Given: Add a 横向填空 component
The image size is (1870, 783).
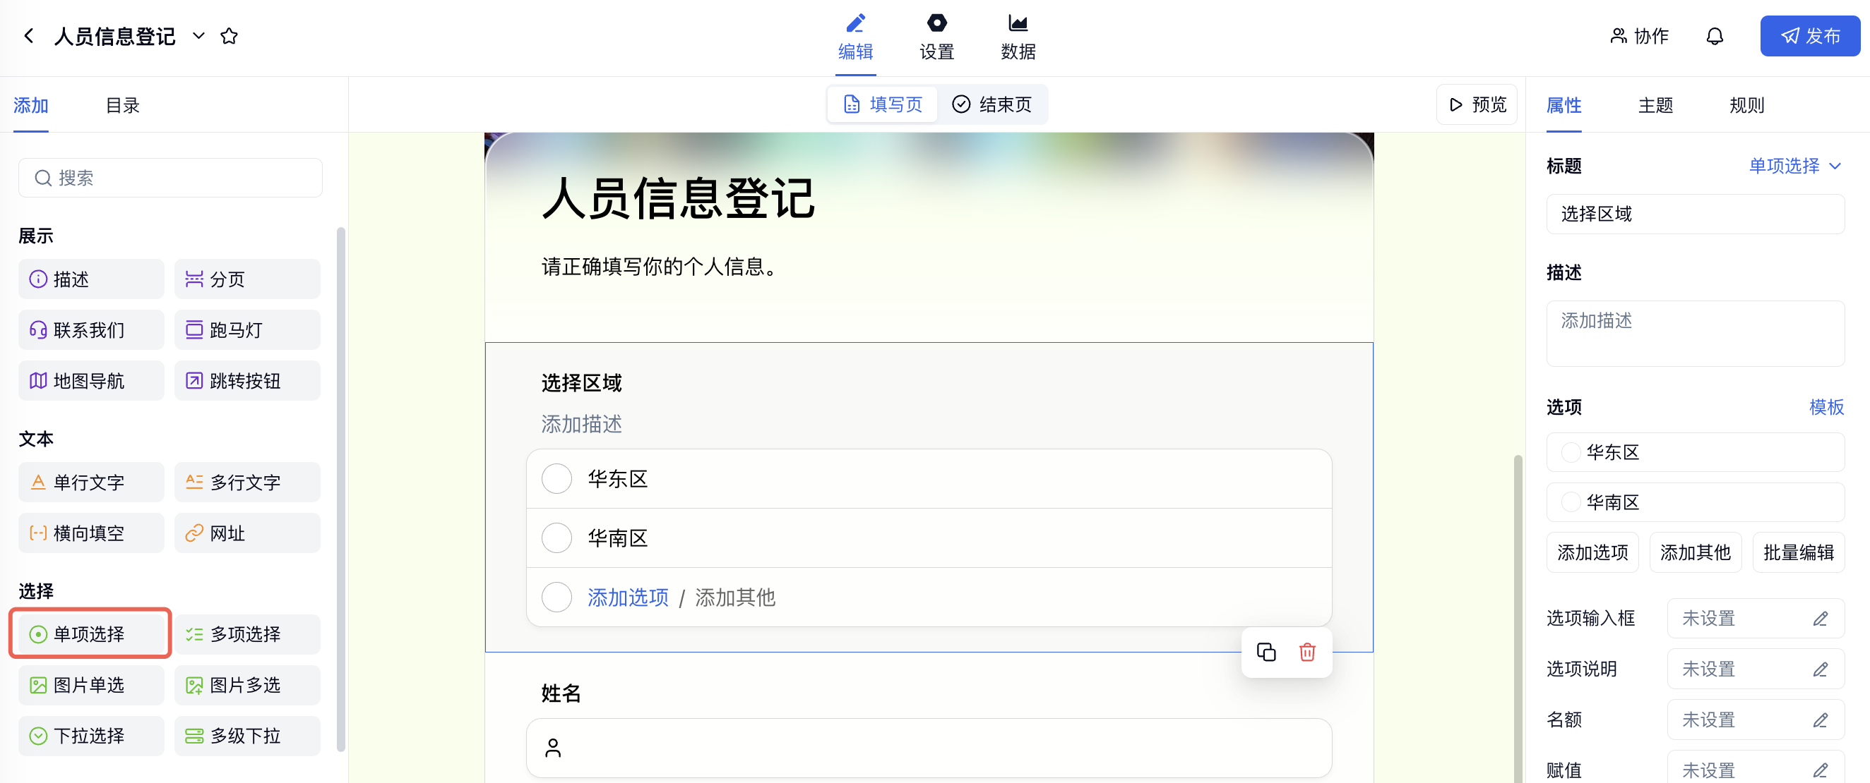Looking at the screenshot, I should point(92,533).
